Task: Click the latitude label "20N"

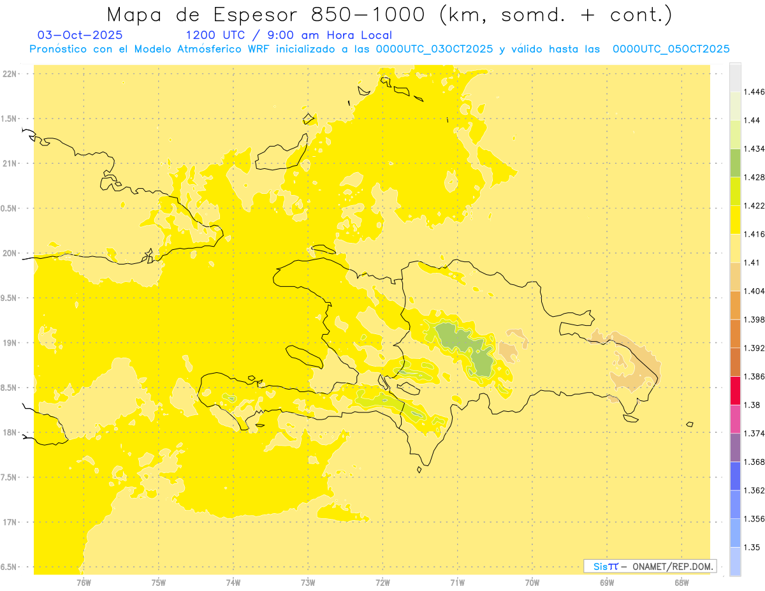Action: click(x=10, y=253)
